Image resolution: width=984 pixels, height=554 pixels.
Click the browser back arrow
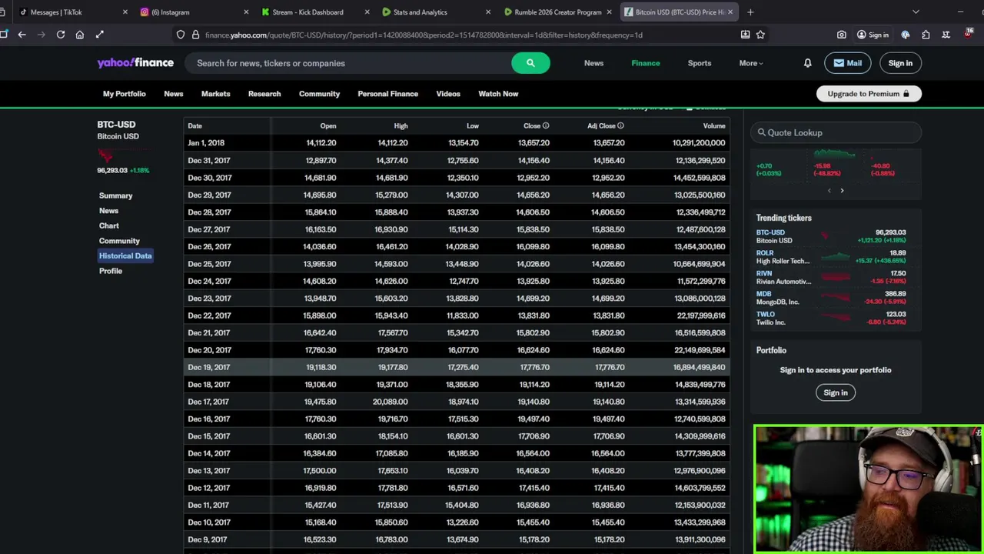click(x=22, y=35)
